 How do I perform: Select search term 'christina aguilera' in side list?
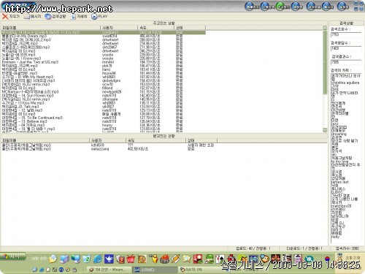pyautogui.click(x=345, y=83)
